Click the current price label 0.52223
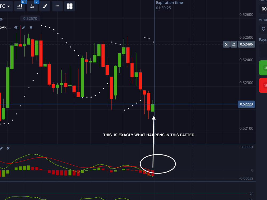The height and width of the screenshot is (200, 267). pos(246,104)
